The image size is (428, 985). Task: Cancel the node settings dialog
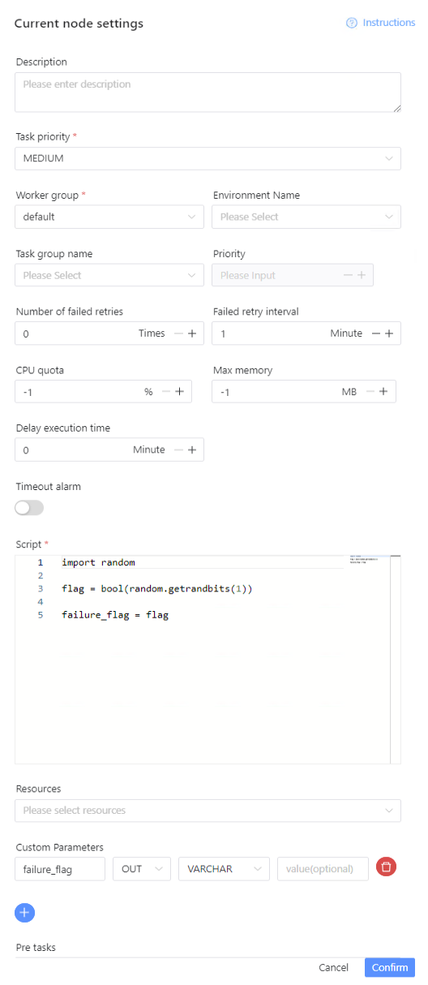(334, 968)
